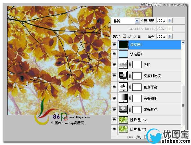Open the fx layer style menu

point(138,137)
